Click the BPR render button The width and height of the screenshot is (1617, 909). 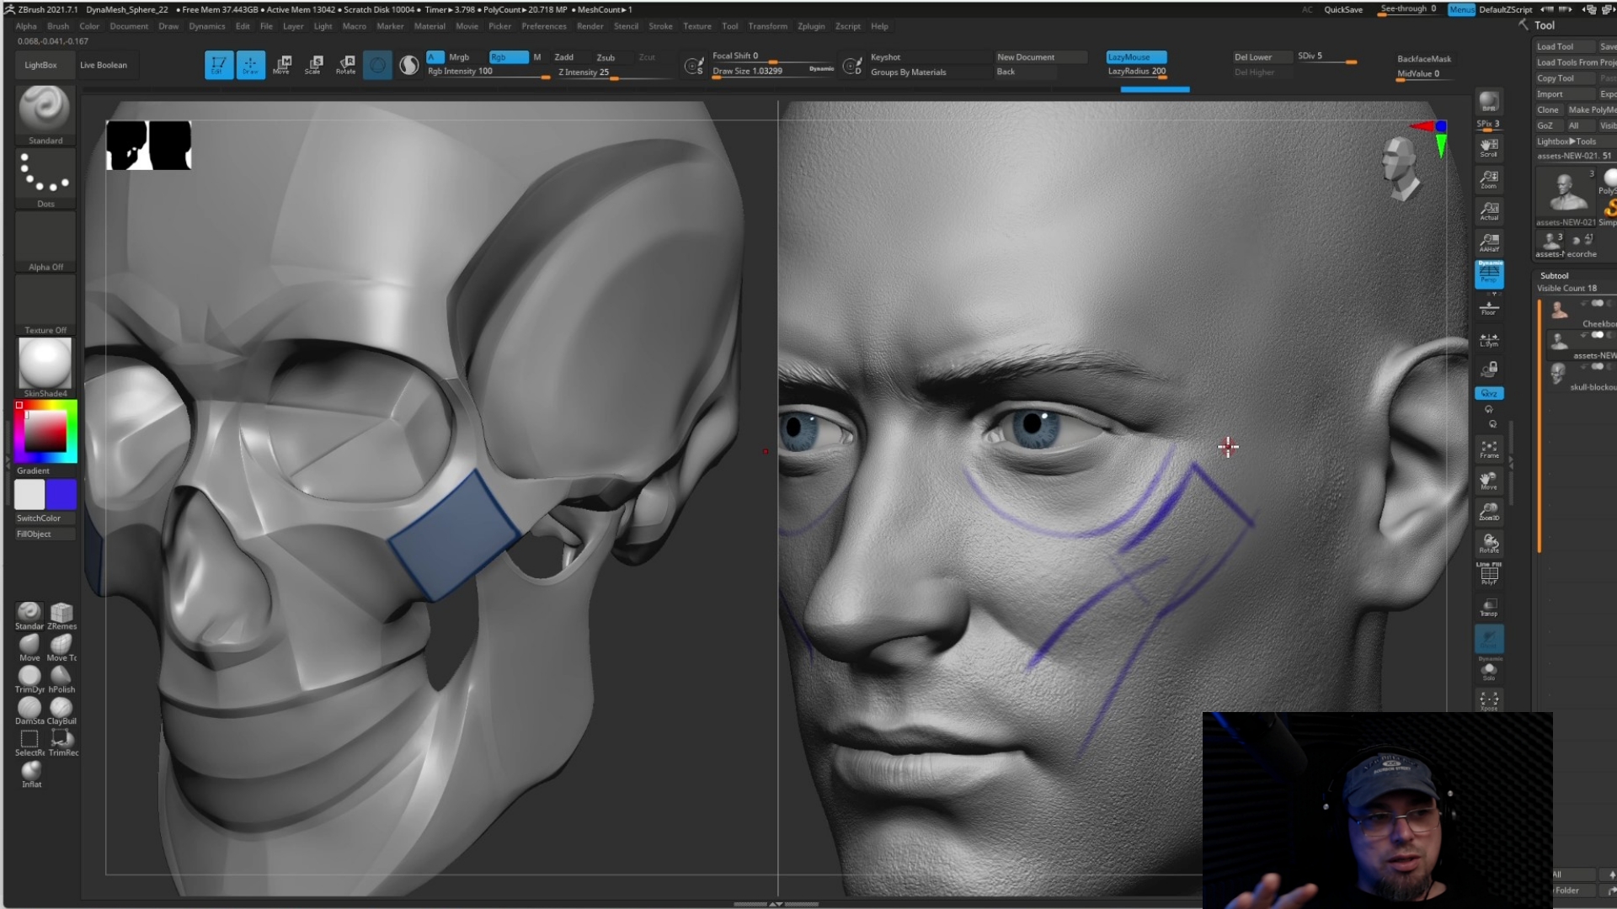point(1489,103)
